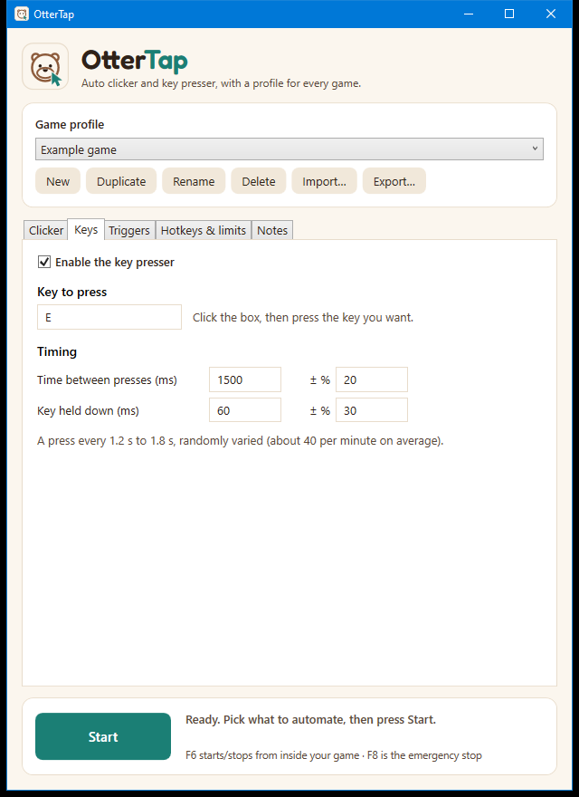Click Key held down value 60
The height and width of the screenshot is (797, 579).
(245, 410)
